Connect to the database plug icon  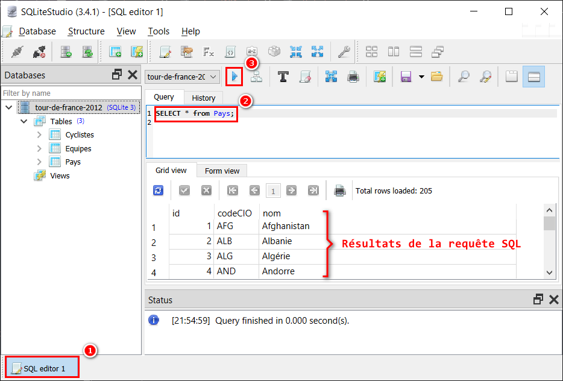pyautogui.click(x=17, y=52)
